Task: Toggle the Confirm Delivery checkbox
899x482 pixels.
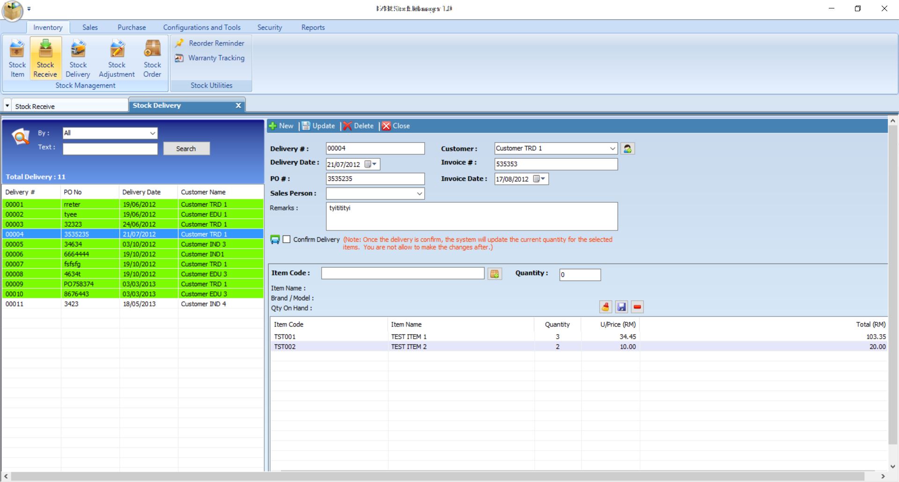Action: point(287,239)
